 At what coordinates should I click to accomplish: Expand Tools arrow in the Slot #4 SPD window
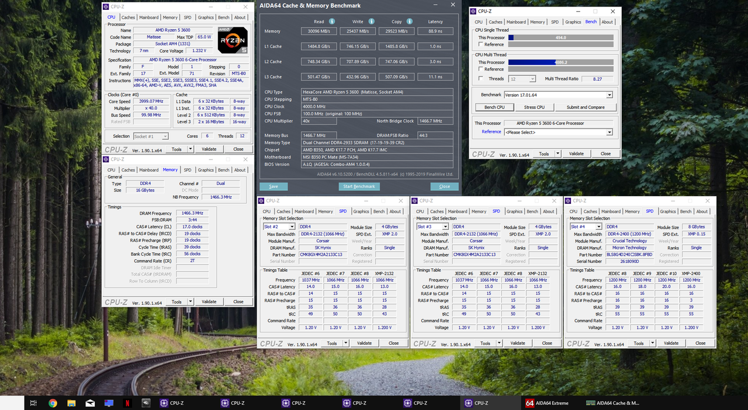(x=653, y=343)
